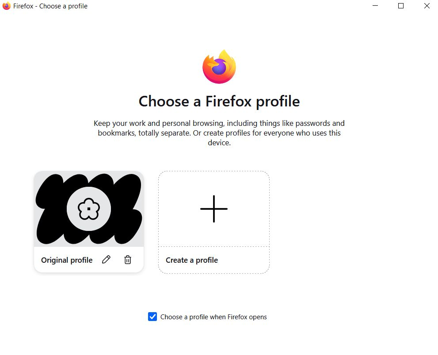Click the "Firefox - Choose a profile" window title
Screen dimensions: 438x355
(50, 6)
